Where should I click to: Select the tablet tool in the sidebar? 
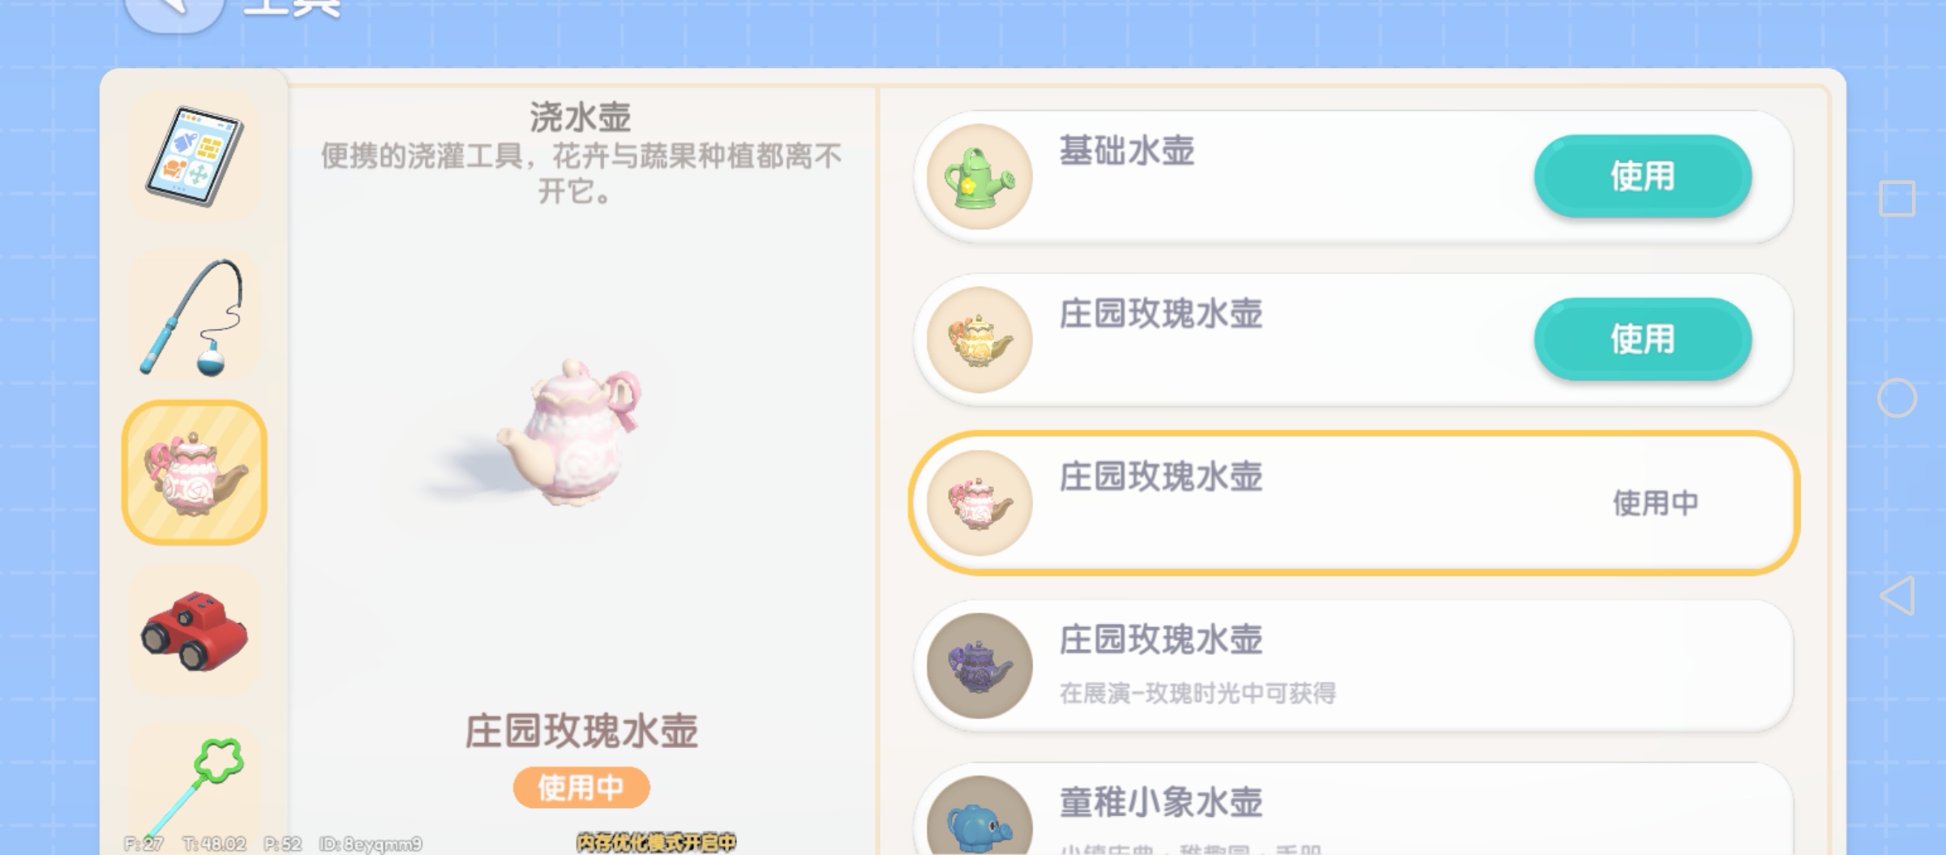coord(195,156)
